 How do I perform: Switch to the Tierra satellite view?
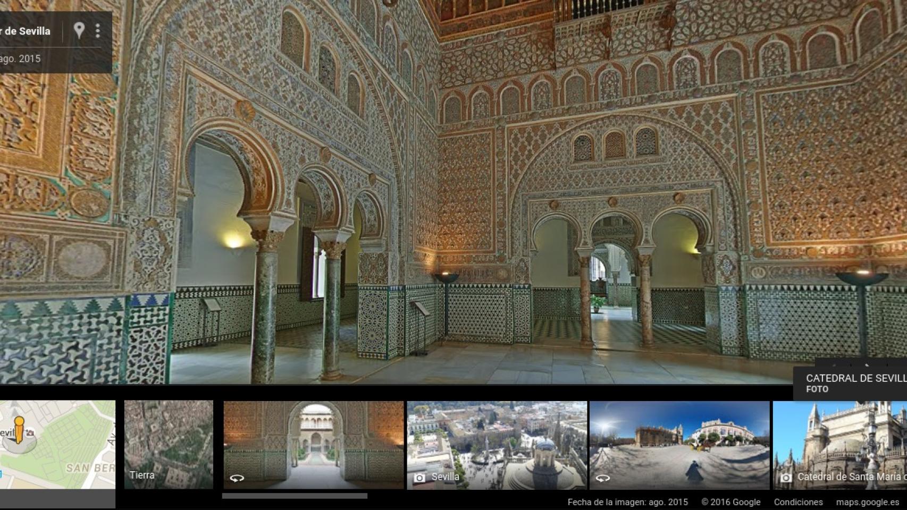(x=169, y=445)
